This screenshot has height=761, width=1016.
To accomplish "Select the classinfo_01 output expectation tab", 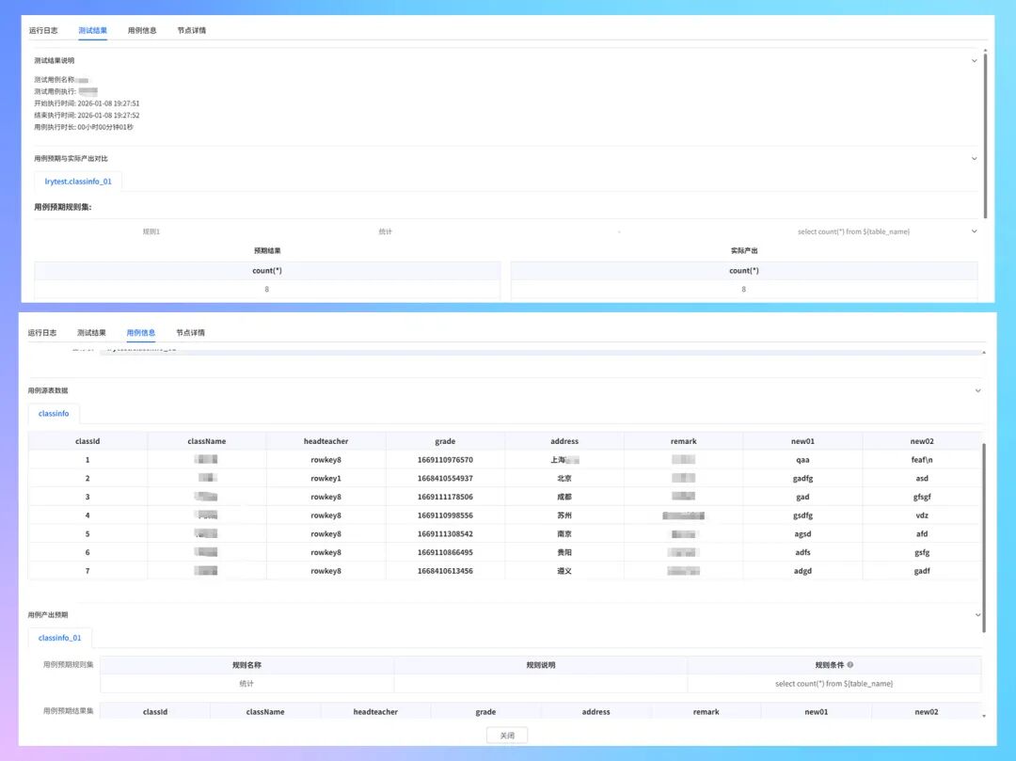I will pos(59,638).
